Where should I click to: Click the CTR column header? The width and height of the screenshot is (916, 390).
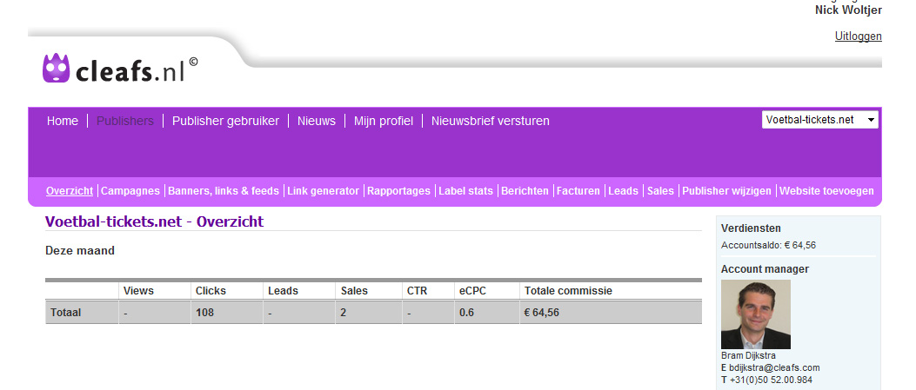click(x=417, y=291)
